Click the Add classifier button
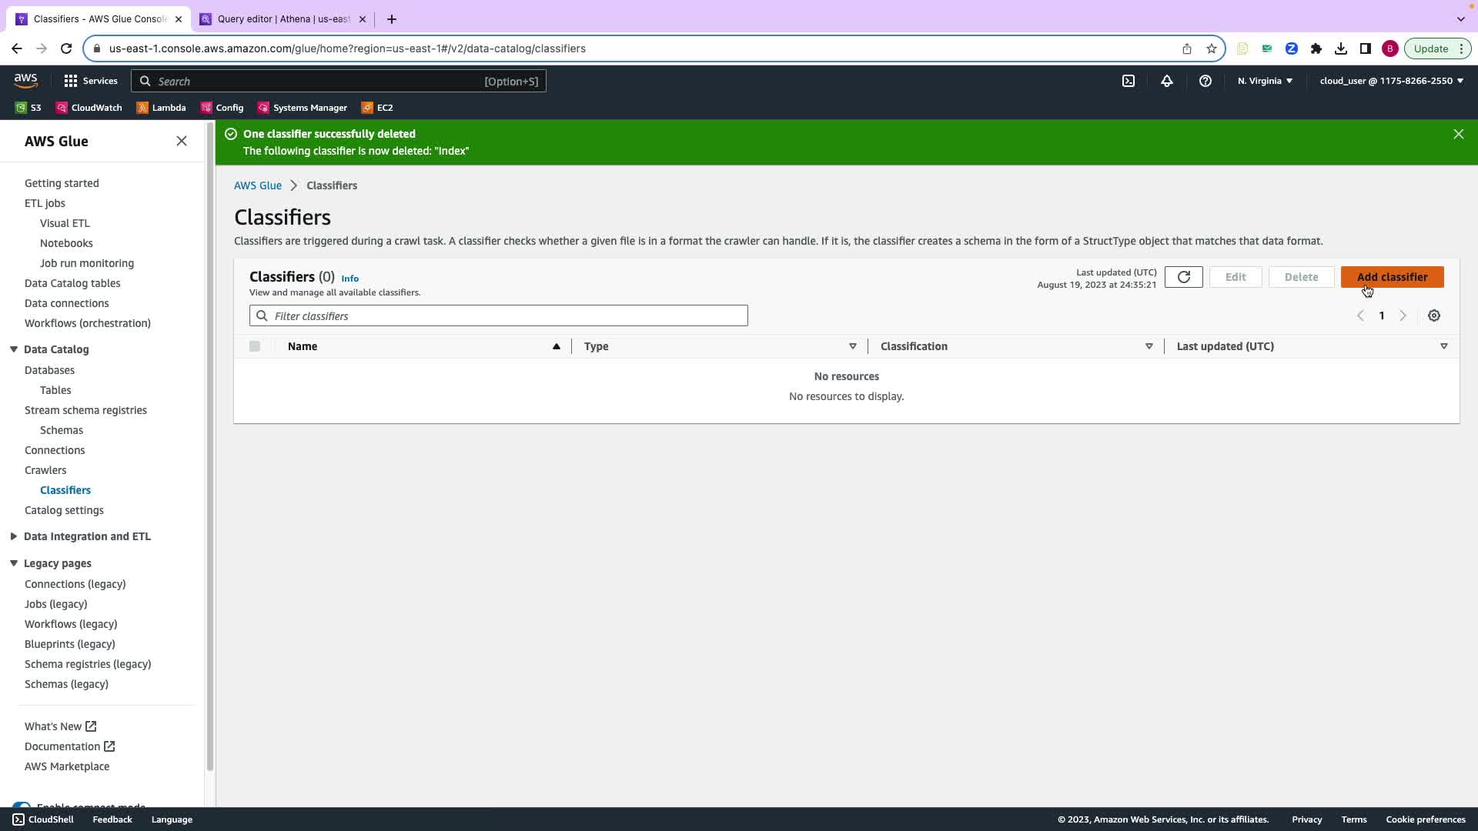1478x831 pixels. tap(1391, 277)
